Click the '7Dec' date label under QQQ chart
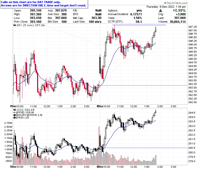The width and height of the screenshot is (201, 169). (13, 167)
